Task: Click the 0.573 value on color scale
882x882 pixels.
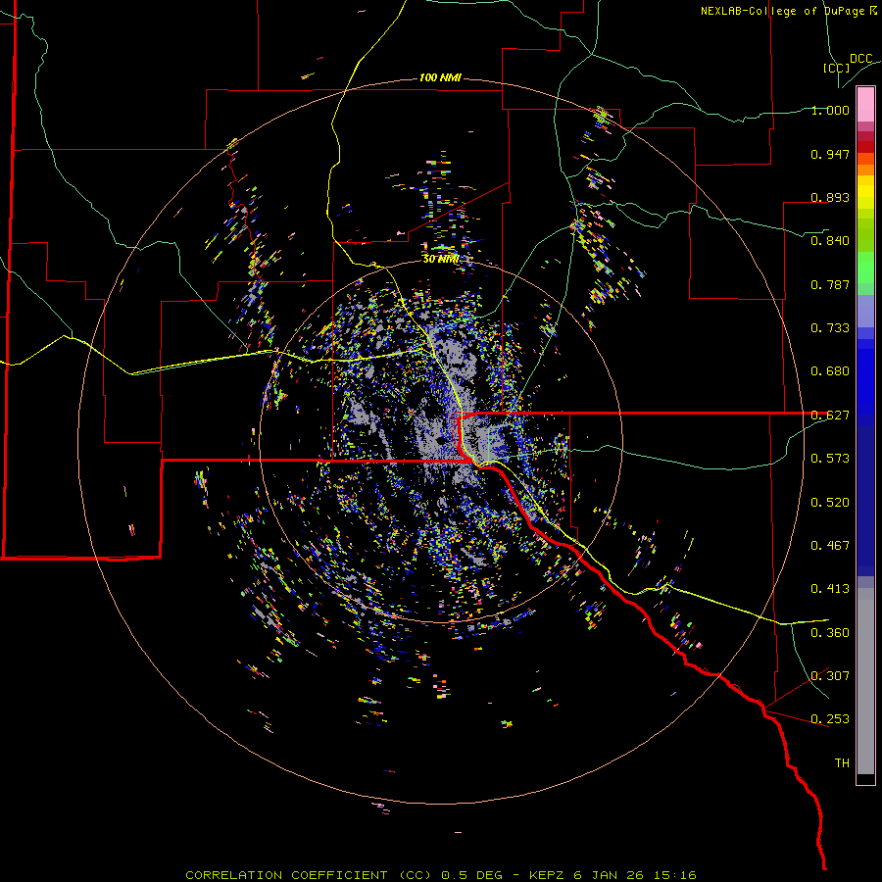Action: [830, 459]
